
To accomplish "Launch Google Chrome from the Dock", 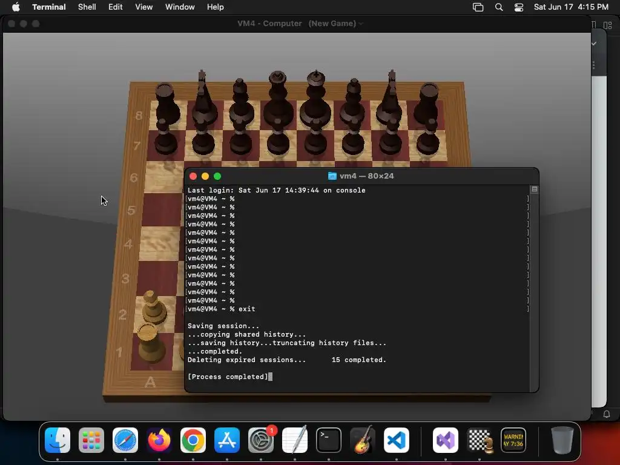I will coord(193,440).
